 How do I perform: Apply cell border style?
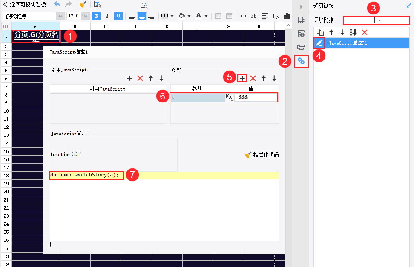point(164,16)
